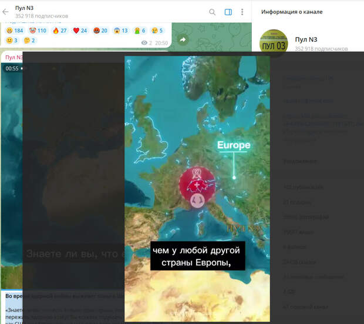Click the subscriber count under the info panel name
Viewport: 364px width, 324px height.
pyautogui.click(x=321, y=49)
